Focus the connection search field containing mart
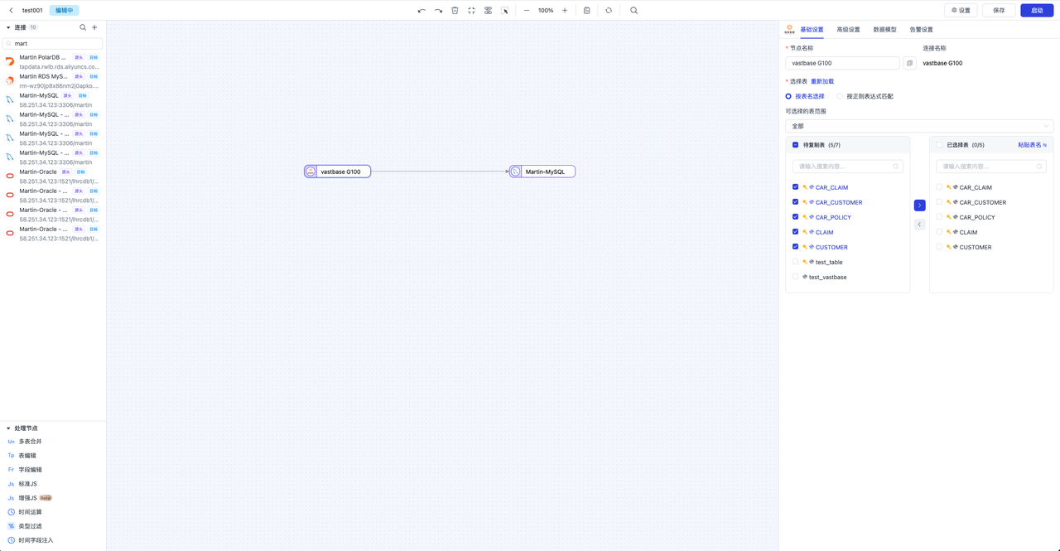 pyautogui.click(x=53, y=43)
